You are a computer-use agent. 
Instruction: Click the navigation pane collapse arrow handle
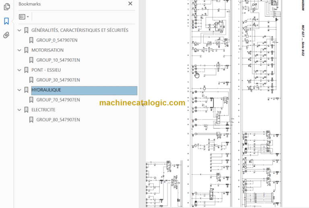[142, 105]
